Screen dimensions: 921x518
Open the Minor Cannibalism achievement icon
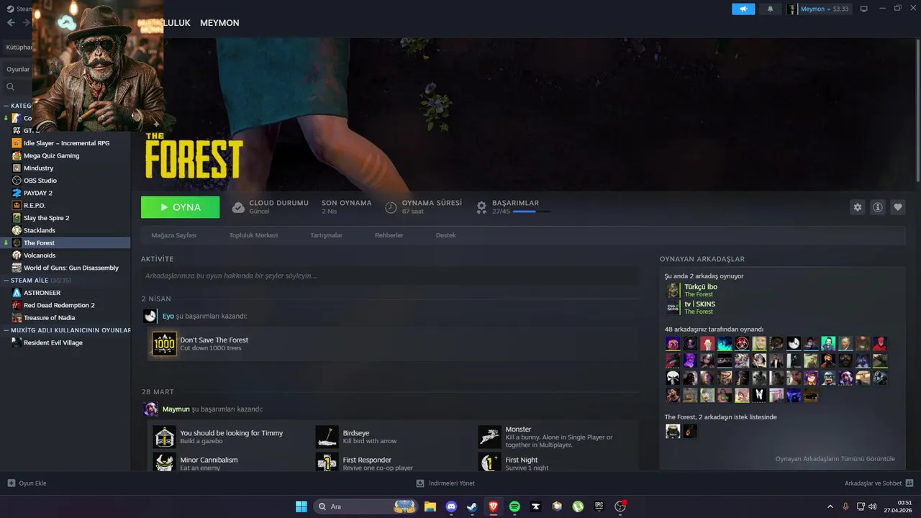[164, 462]
